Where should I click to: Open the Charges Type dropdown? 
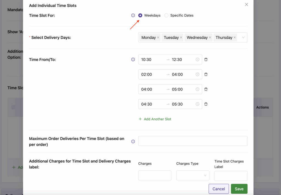(x=193, y=176)
